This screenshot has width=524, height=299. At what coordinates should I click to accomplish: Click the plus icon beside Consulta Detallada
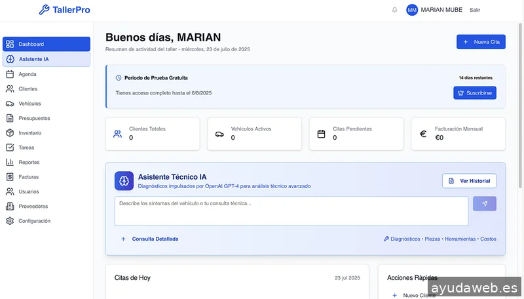[123, 239]
